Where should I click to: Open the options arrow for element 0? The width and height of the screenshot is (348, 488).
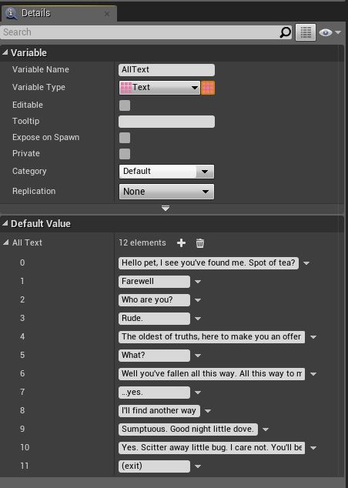coord(306,263)
